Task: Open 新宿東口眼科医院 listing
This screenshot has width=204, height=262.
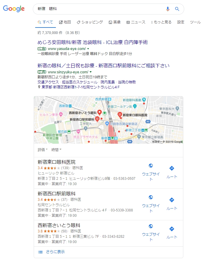Action: (x=56, y=162)
